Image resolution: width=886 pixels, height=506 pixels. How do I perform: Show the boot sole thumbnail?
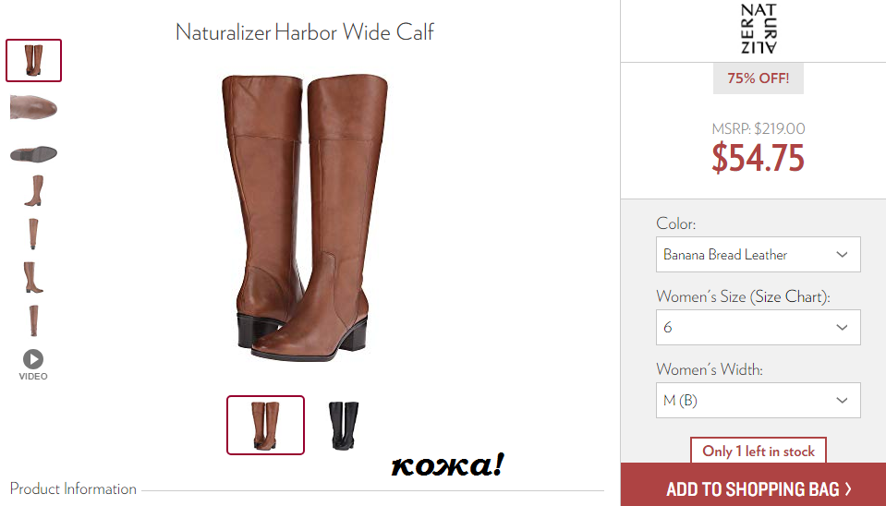click(x=34, y=153)
